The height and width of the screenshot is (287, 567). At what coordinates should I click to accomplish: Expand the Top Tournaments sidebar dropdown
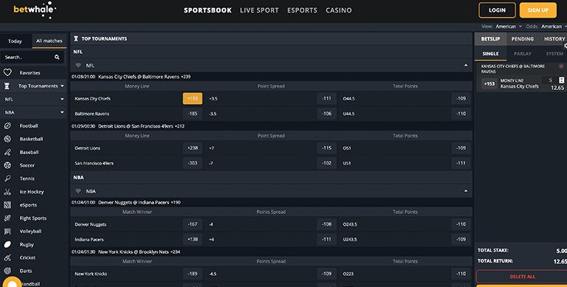pos(62,86)
